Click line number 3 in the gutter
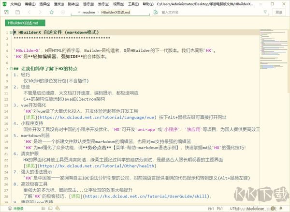The height and width of the screenshot is (212, 290). click(x=7, y=45)
